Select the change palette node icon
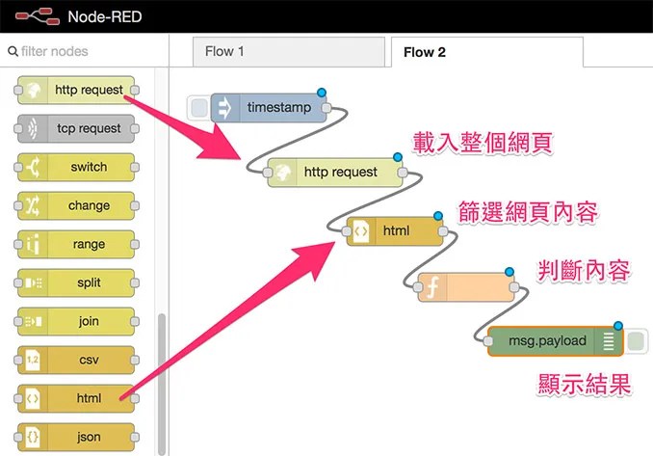Image resolution: width=653 pixels, height=456 pixels. pyautogui.click(x=33, y=206)
